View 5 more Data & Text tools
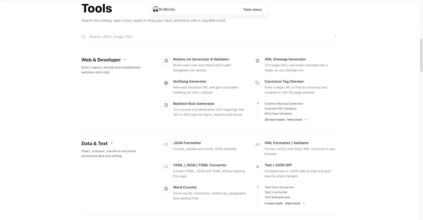Viewport: 423px width, 220px height. tap(284, 203)
